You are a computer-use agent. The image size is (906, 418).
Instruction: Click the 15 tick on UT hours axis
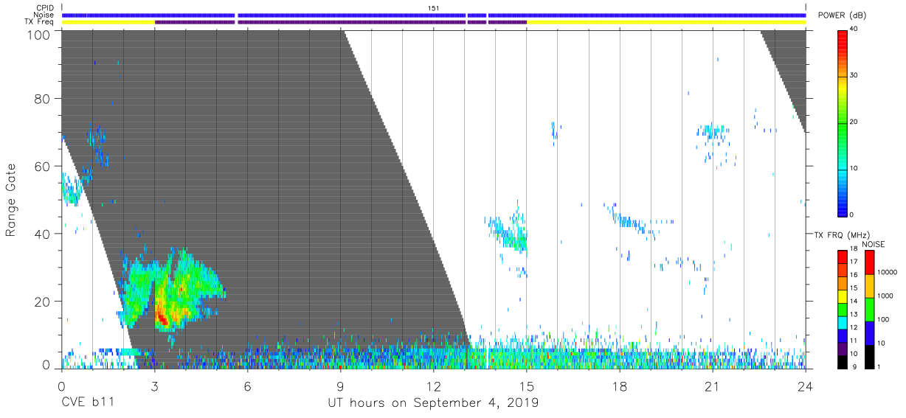click(526, 386)
